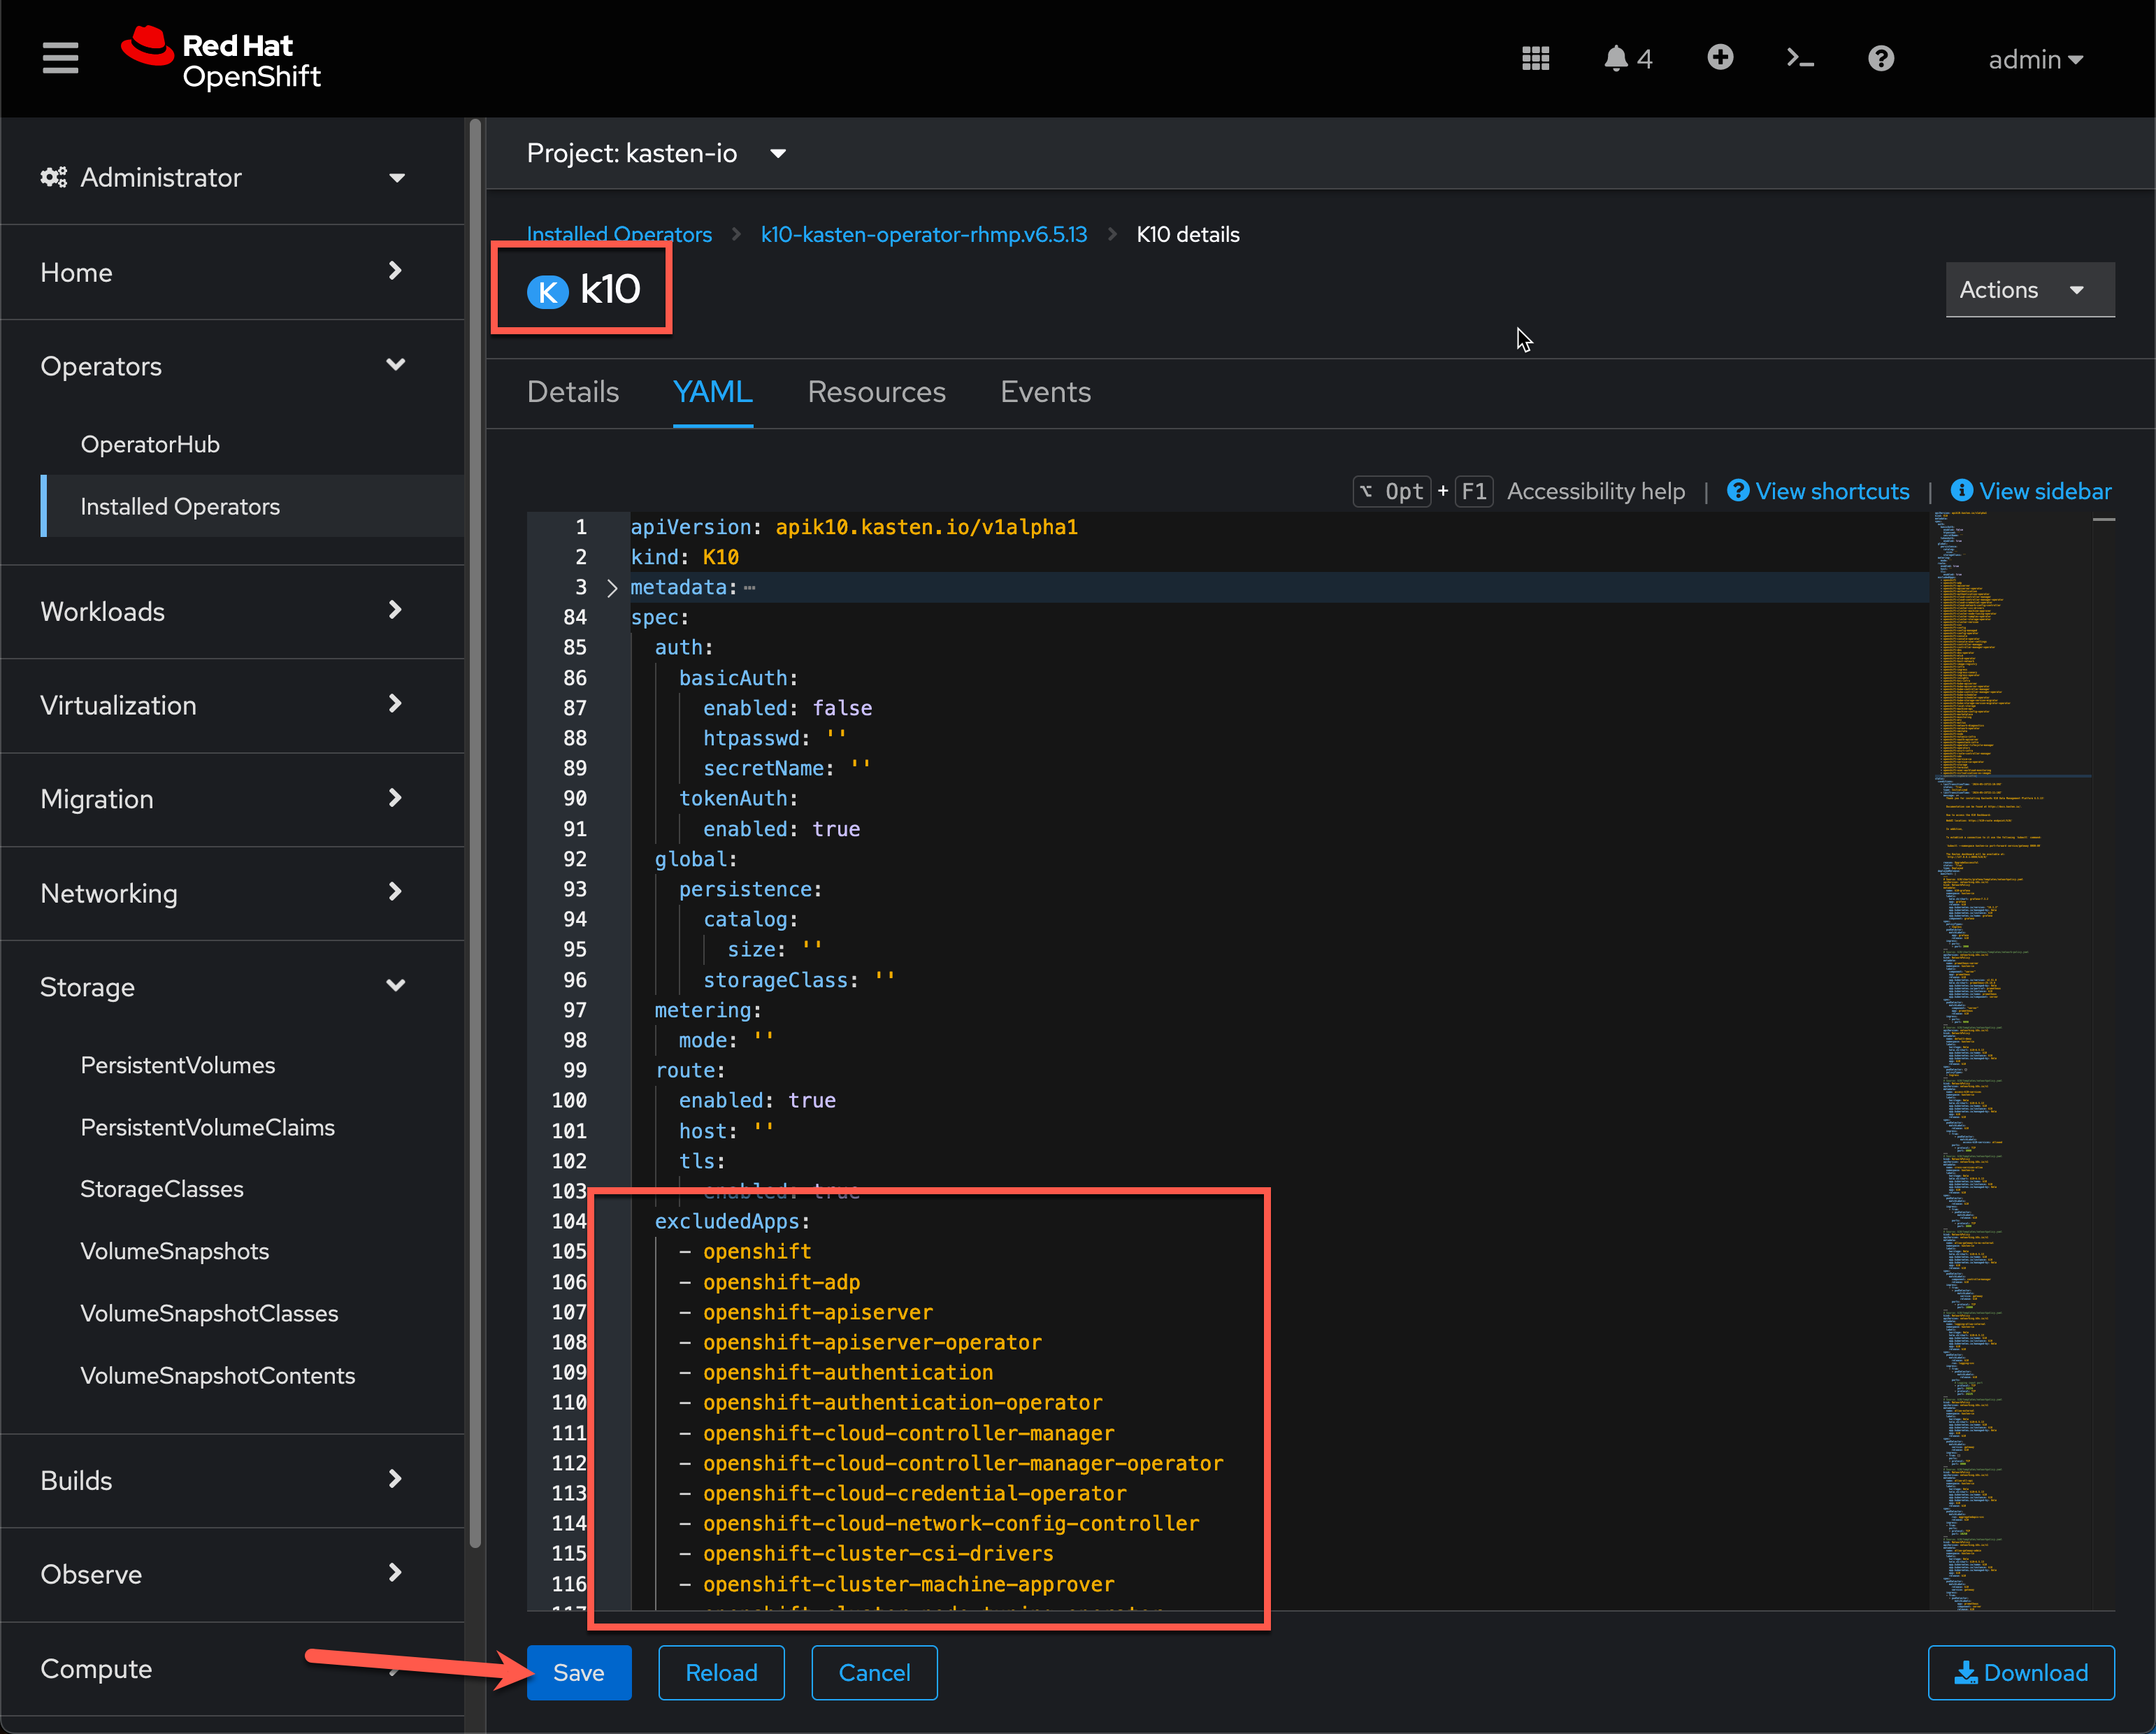This screenshot has width=2156, height=1734.
Task: Click the Installed Operators breadcrumb
Action: pyautogui.click(x=619, y=234)
